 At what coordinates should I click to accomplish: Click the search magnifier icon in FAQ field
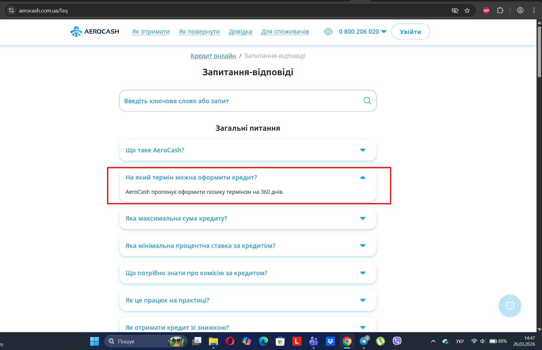367,101
